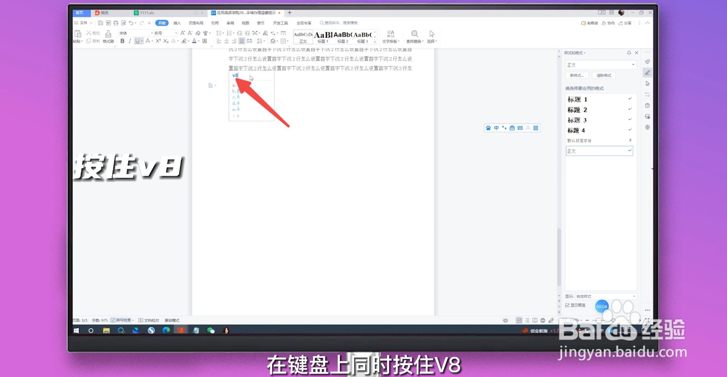Select 标题 3 in styles pane list
The height and width of the screenshot is (377, 727).
599,120
